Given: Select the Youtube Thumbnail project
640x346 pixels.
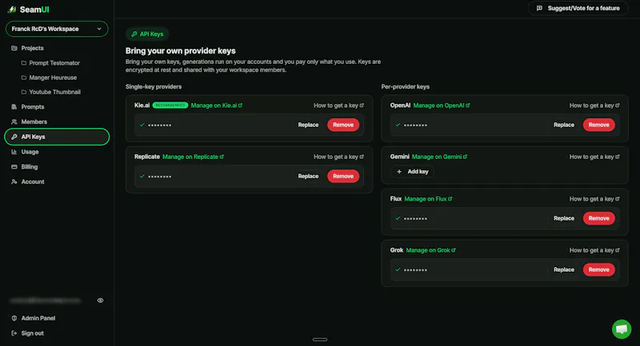Looking at the screenshot, I should pos(54,92).
